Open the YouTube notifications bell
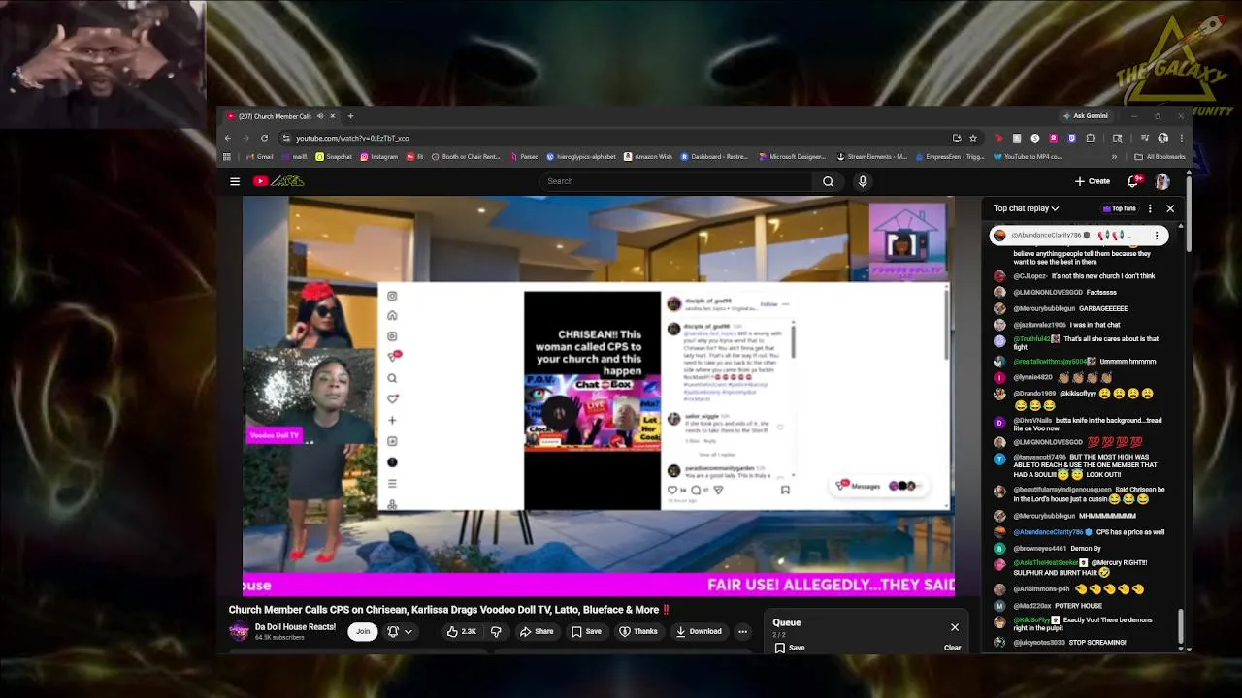 tap(1132, 181)
